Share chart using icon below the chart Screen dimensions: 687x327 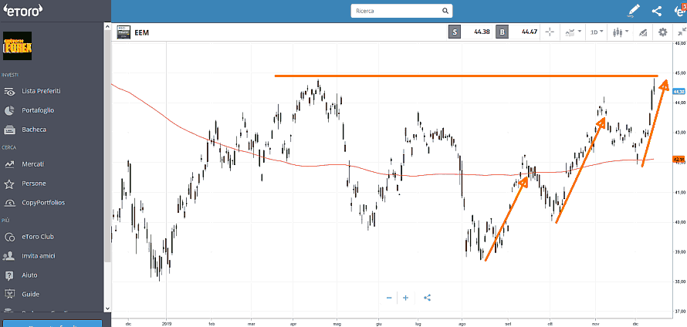tap(428, 298)
